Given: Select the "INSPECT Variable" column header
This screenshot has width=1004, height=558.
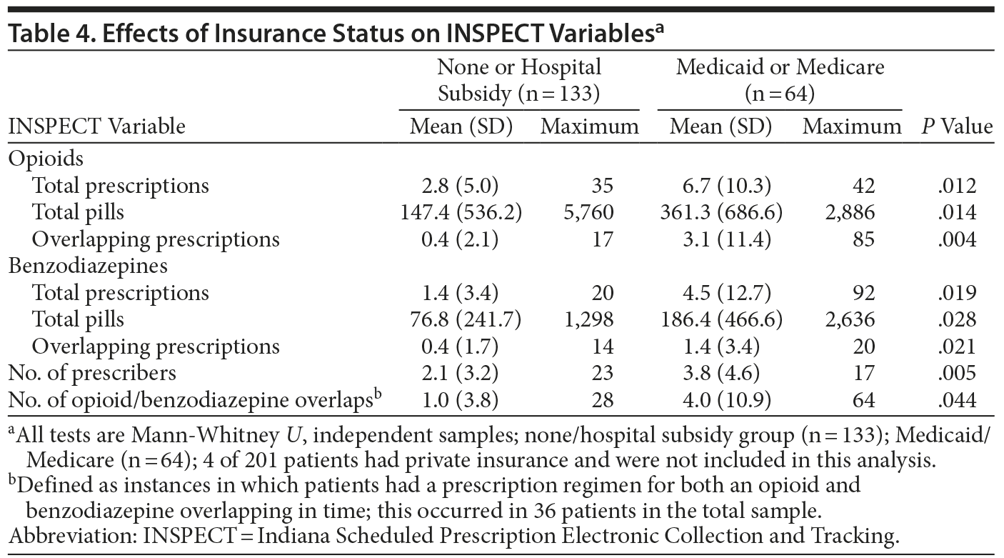Looking at the screenshot, I should [x=96, y=126].
